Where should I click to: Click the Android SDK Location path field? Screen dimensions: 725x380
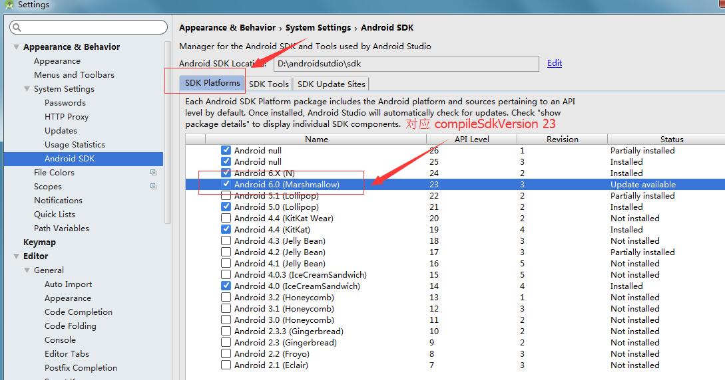pos(406,64)
